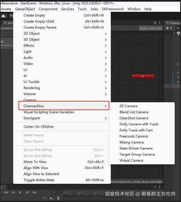
Task: Select Visual Scripting Scene Variables
Action: point(62,112)
